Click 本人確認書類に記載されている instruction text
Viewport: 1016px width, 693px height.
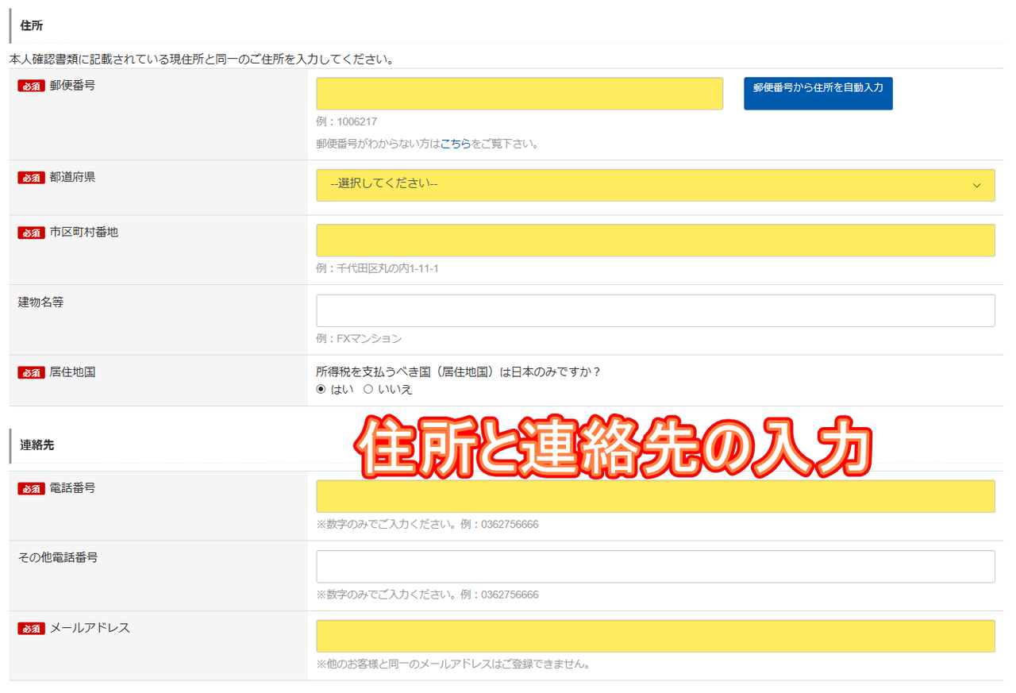tap(202, 59)
